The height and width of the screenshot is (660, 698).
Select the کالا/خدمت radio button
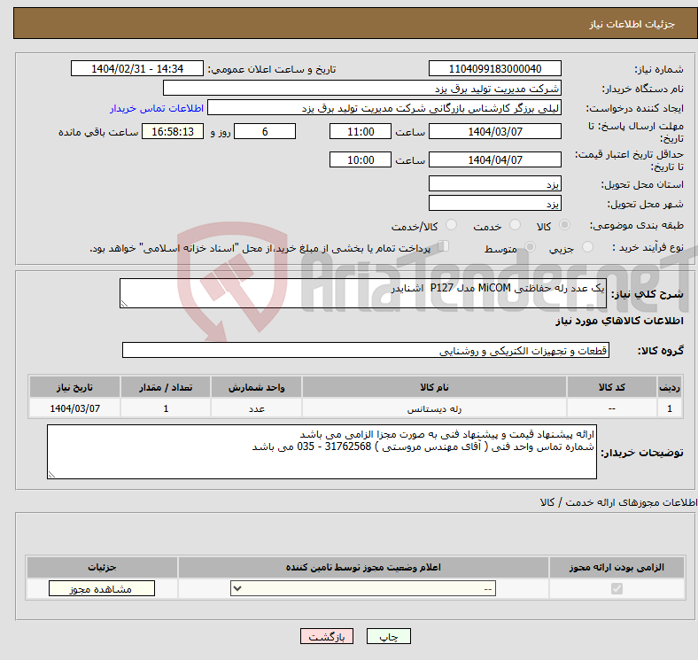(x=452, y=225)
